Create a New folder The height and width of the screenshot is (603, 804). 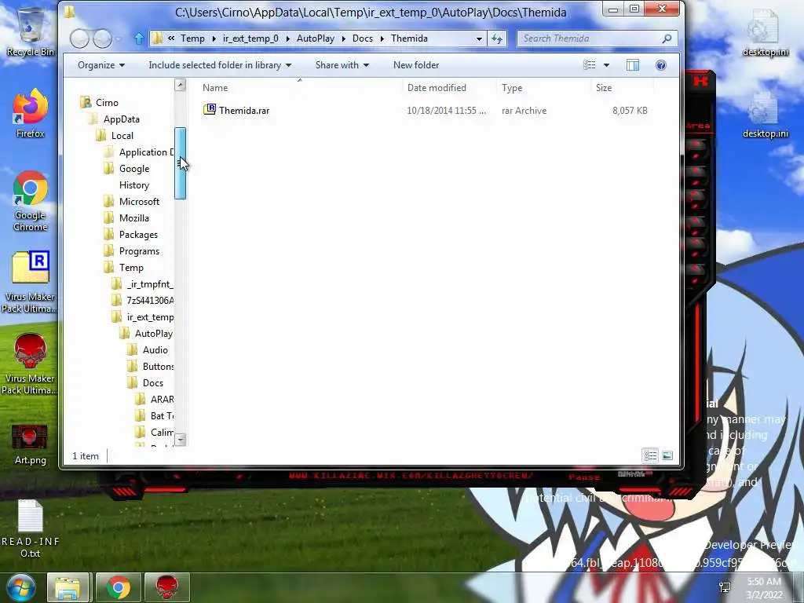pos(416,65)
